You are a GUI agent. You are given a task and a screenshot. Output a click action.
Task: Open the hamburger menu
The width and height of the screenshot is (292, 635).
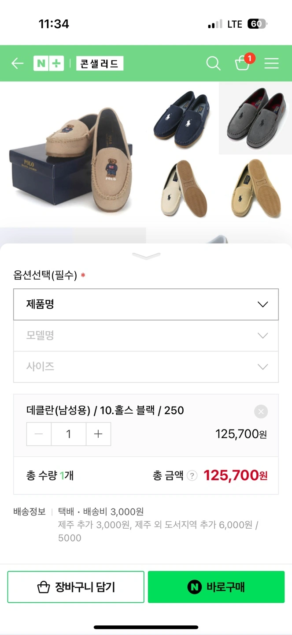point(271,63)
